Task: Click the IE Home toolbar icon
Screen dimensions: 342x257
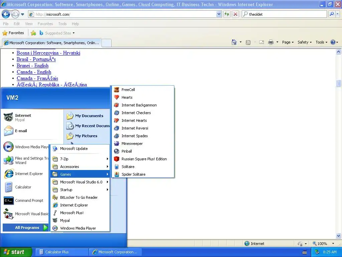Action: click(234, 42)
